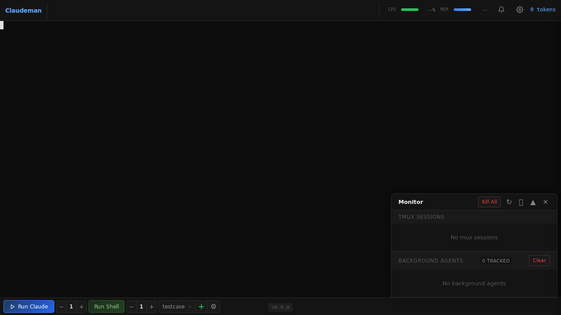Kill All sessions in Monitor
This screenshot has height=315, width=561.
490,202
